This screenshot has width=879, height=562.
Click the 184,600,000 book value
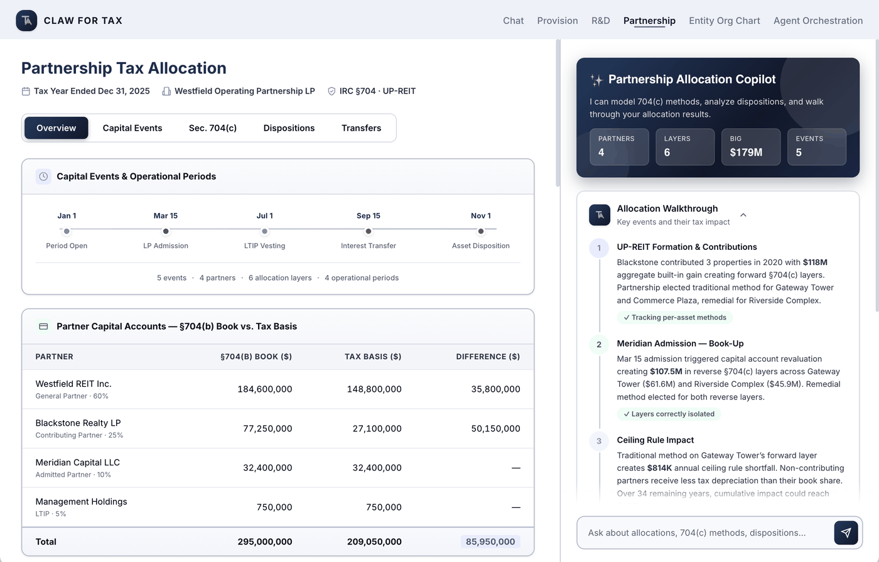(x=265, y=389)
